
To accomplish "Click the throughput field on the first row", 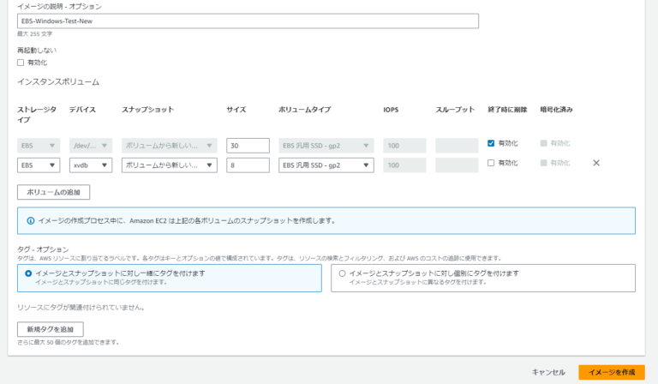I will tap(457, 146).
